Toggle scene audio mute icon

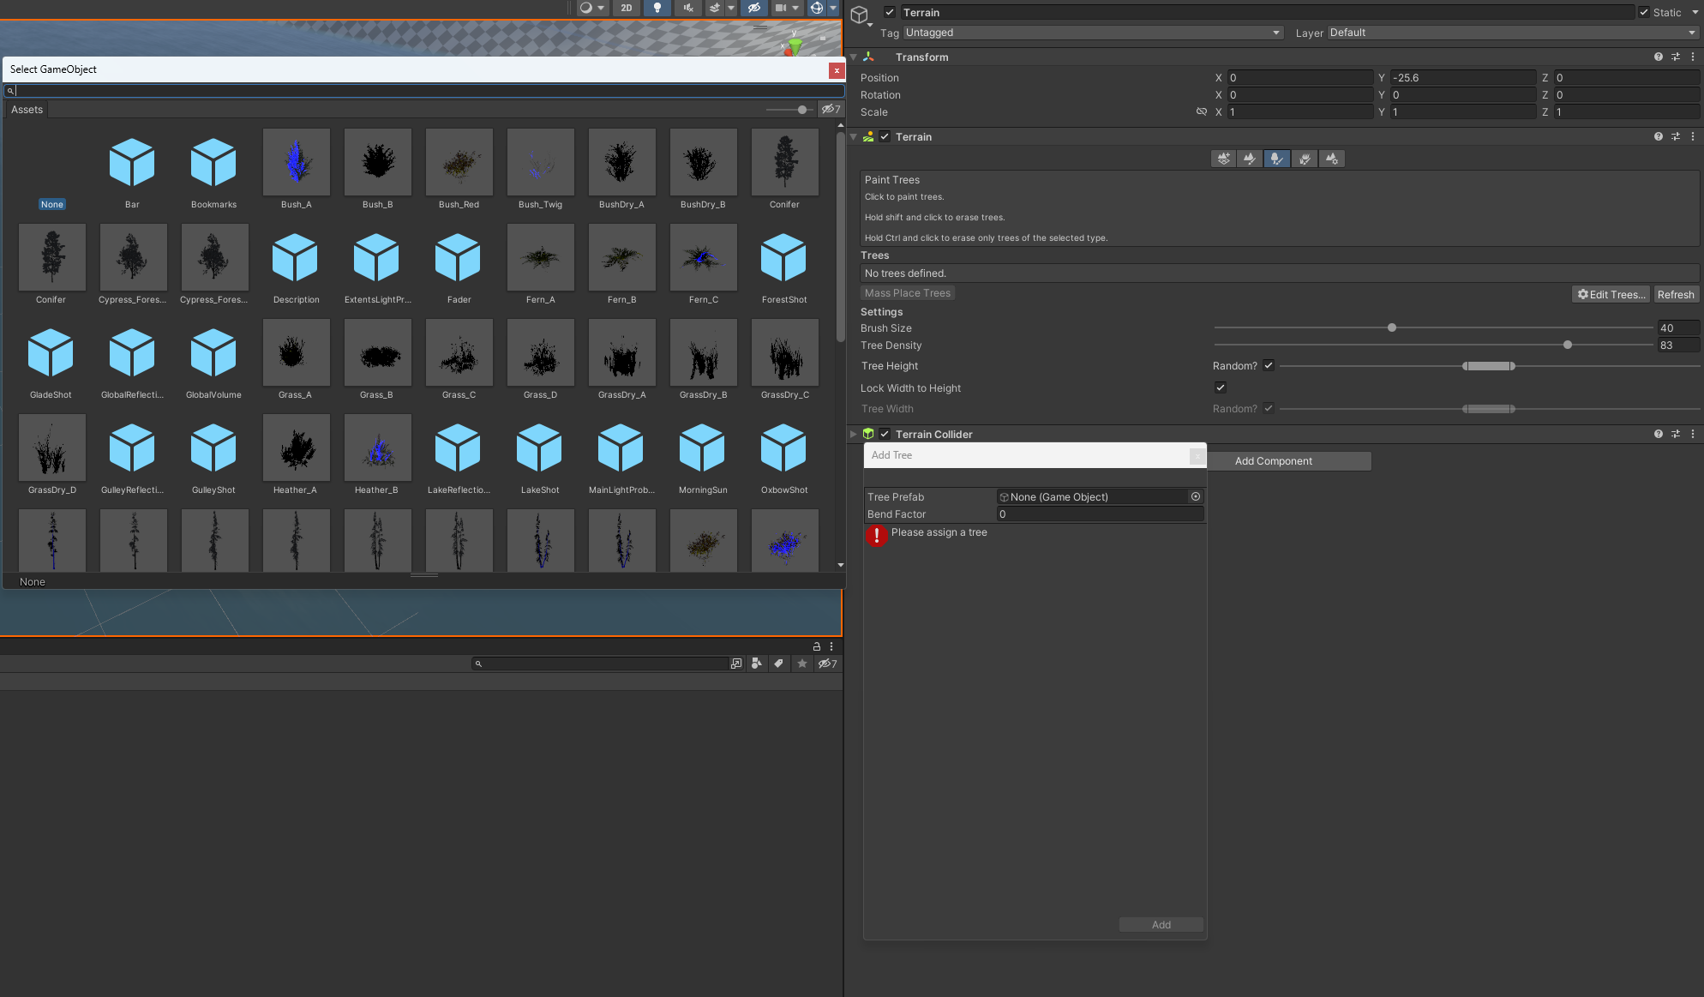pos(687,8)
